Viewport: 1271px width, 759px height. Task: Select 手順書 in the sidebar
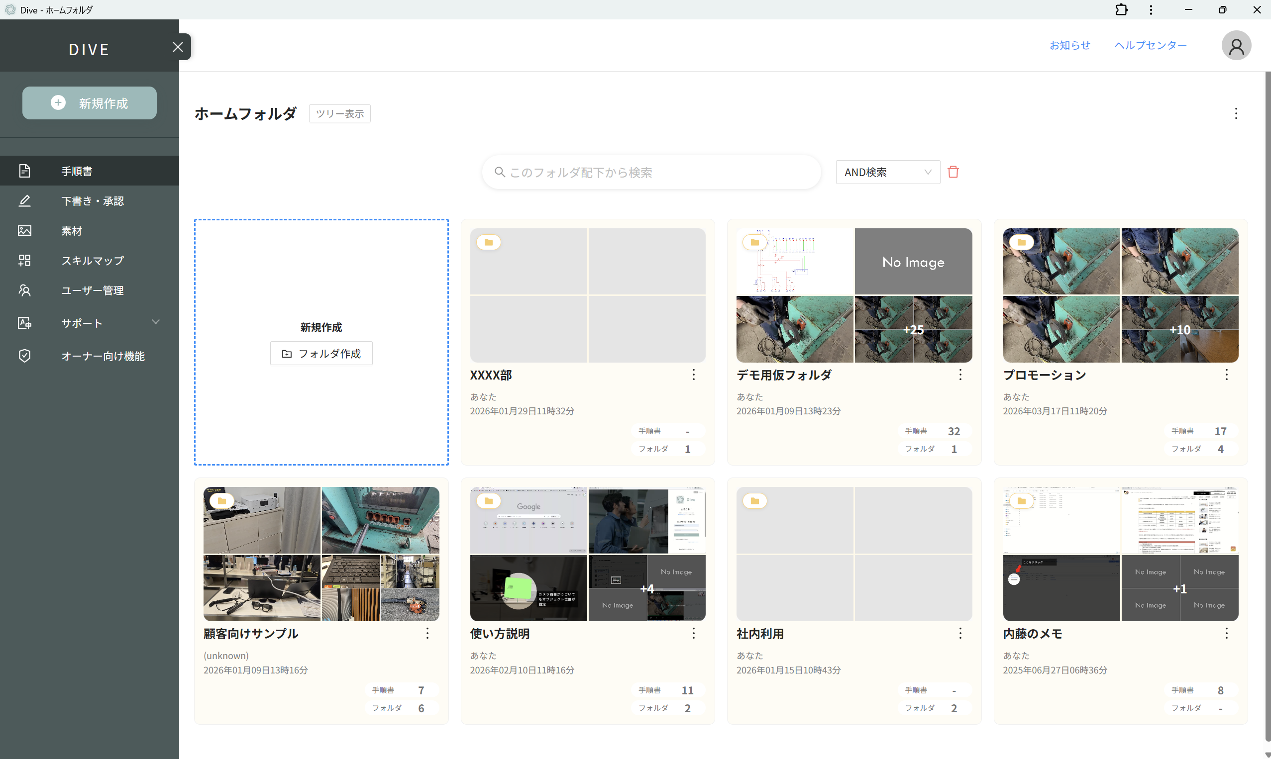click(77, 171)
